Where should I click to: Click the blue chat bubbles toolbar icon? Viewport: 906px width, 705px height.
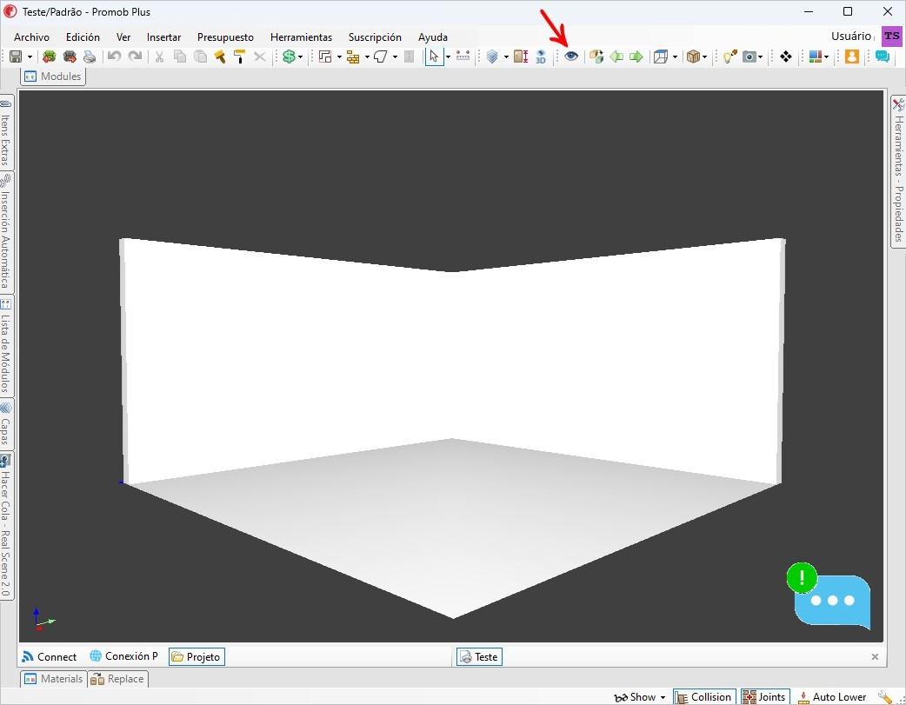(883, 57)
